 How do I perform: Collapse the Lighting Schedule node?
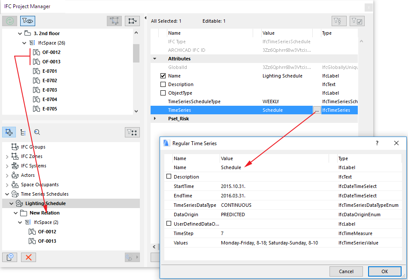click(12, 204)
